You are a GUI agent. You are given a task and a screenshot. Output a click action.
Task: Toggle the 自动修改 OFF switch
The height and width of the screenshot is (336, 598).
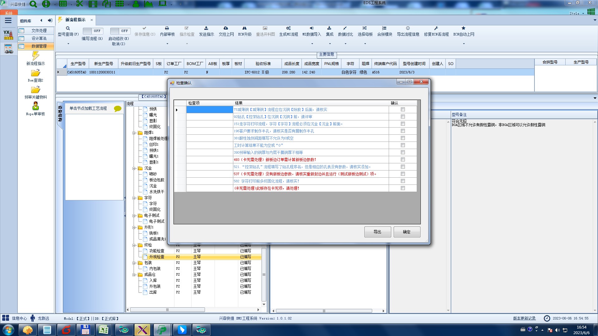pos(120,31)
